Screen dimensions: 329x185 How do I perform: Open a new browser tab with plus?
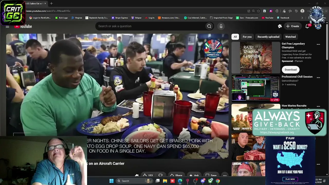coord(51,4)
